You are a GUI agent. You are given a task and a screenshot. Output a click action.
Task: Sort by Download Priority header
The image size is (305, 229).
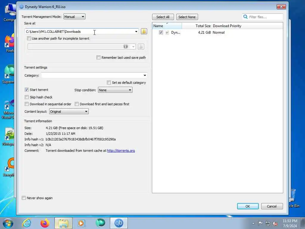click(227, 26)
